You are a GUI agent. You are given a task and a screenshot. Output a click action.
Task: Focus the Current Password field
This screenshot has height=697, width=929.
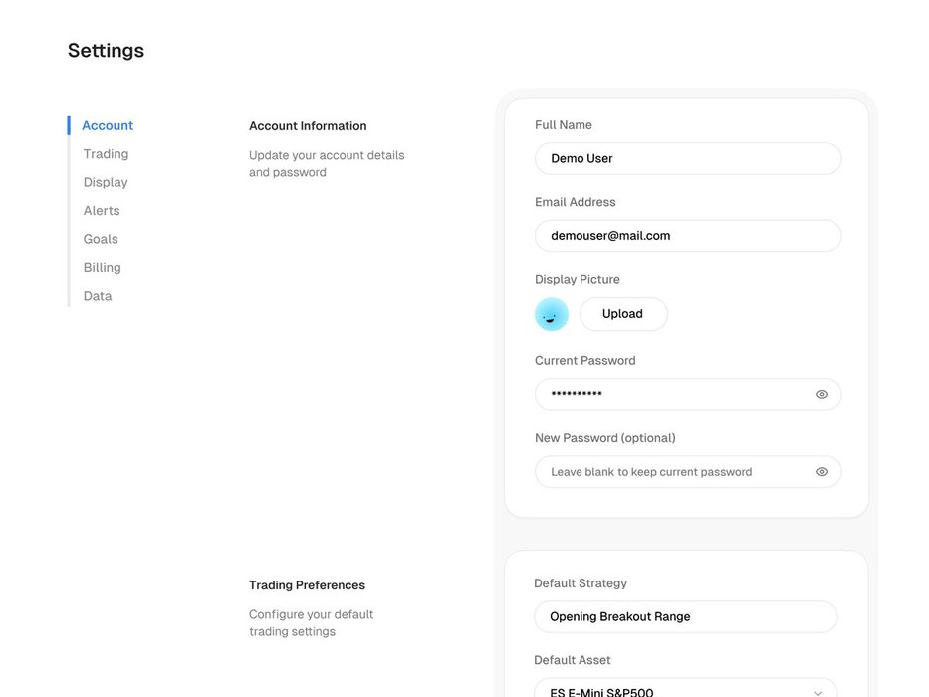tap(688, 394)
